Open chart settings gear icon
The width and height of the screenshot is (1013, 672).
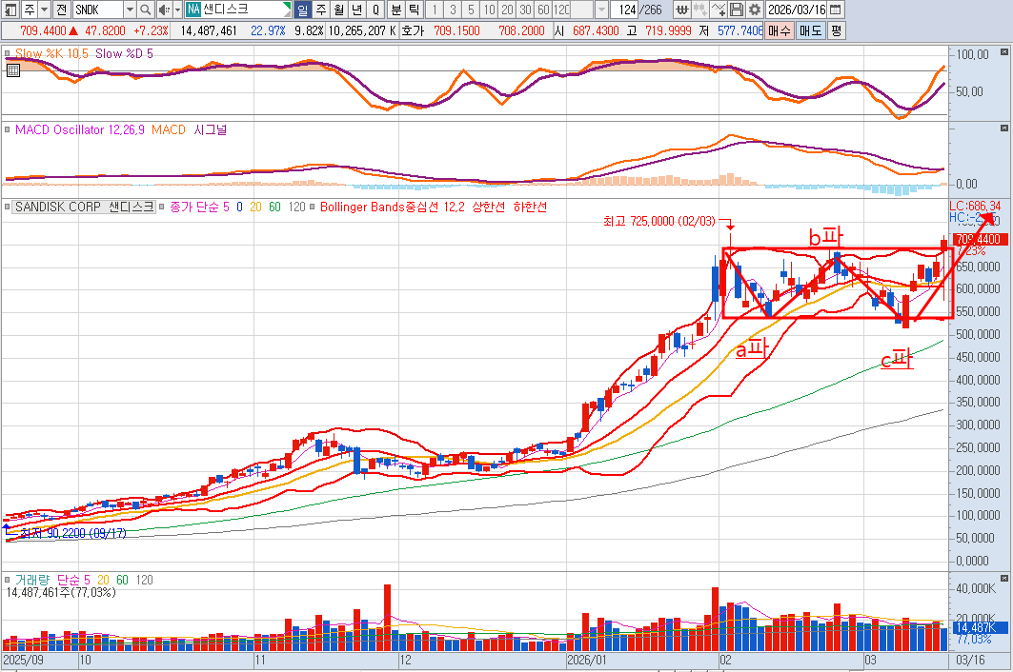tap(754, 10)
